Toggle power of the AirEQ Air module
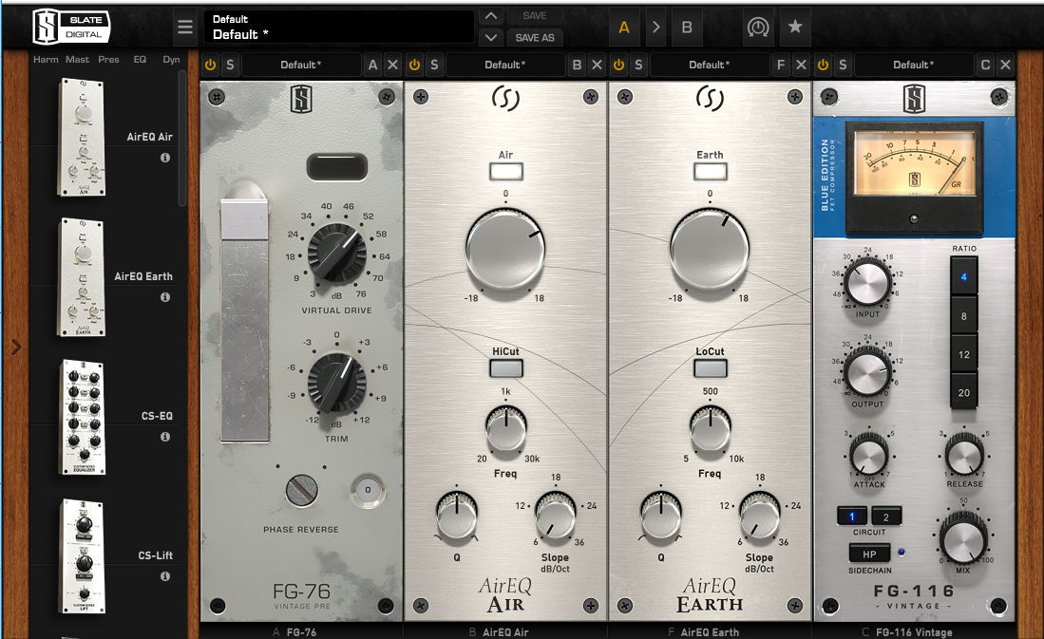 pyautogui.click(x=415, y=65)
